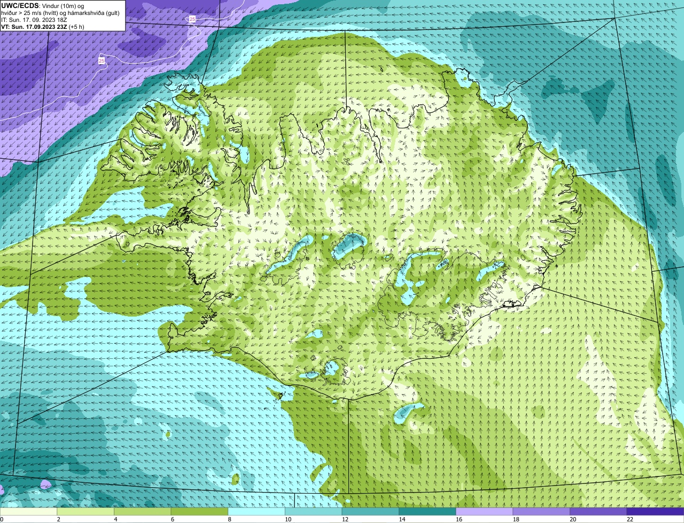
Task: Click the 2–4 m/s legend color swatch
Action: coord(85,511)
